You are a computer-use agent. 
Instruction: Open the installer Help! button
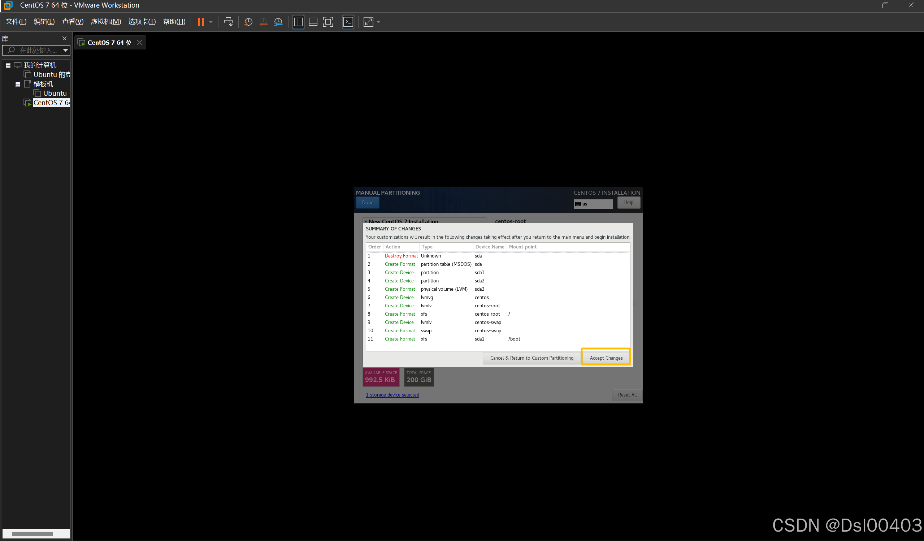coord(629,203)
